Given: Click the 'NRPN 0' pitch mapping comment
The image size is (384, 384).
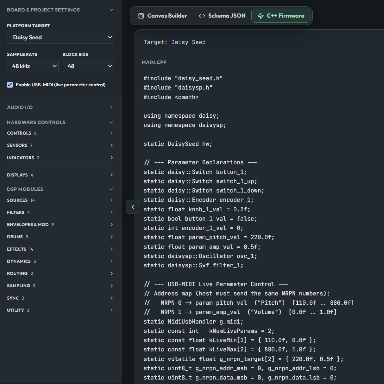Looking at the screenshot, I should click(x=249, y=303).
